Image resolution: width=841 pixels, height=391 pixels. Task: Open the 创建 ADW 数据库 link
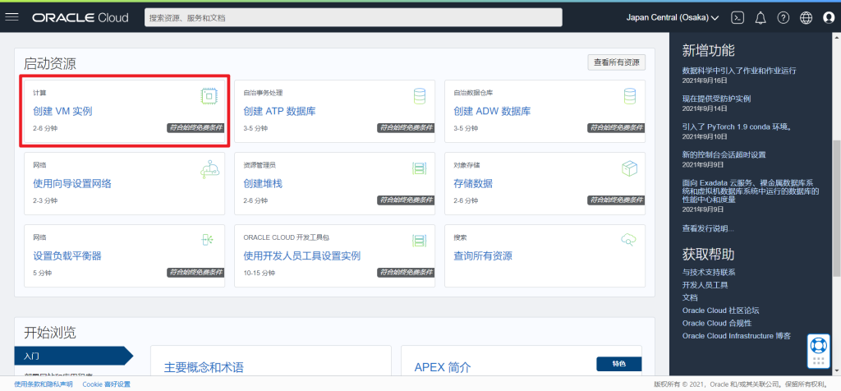493,112
